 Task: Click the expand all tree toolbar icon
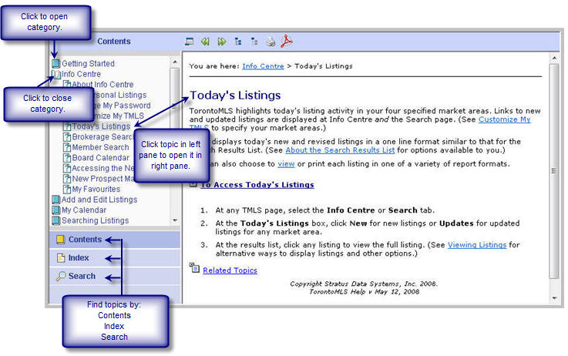coord(238,42)
